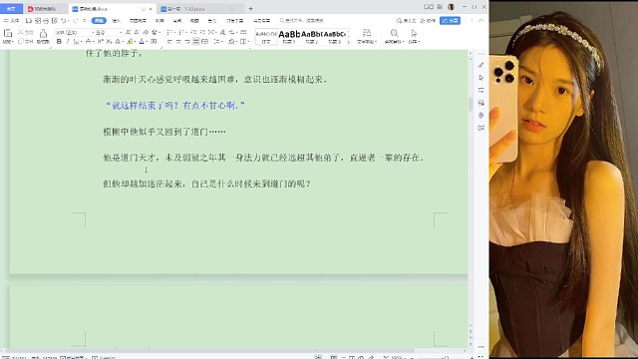
Task: Toggle Italic formatting
Action: [68, 42]
